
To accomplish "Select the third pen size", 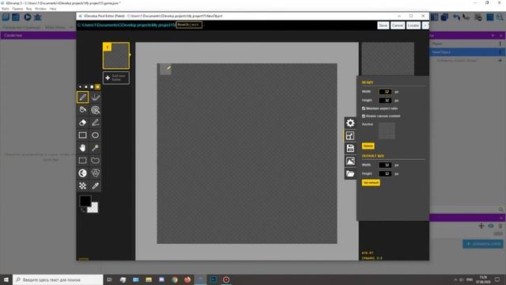I will pyautogui.click(x=92, y=87).
